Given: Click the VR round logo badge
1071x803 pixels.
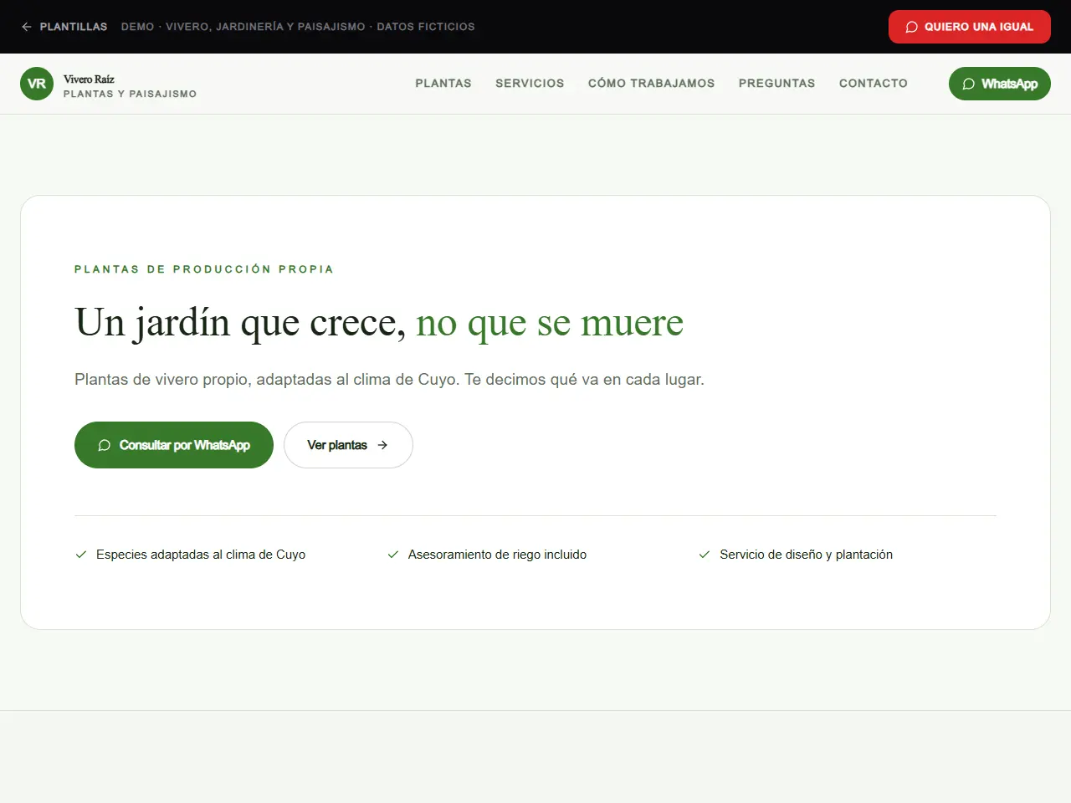Looking at the screenshot, I should pyautogui.click(x=37, y=84).
